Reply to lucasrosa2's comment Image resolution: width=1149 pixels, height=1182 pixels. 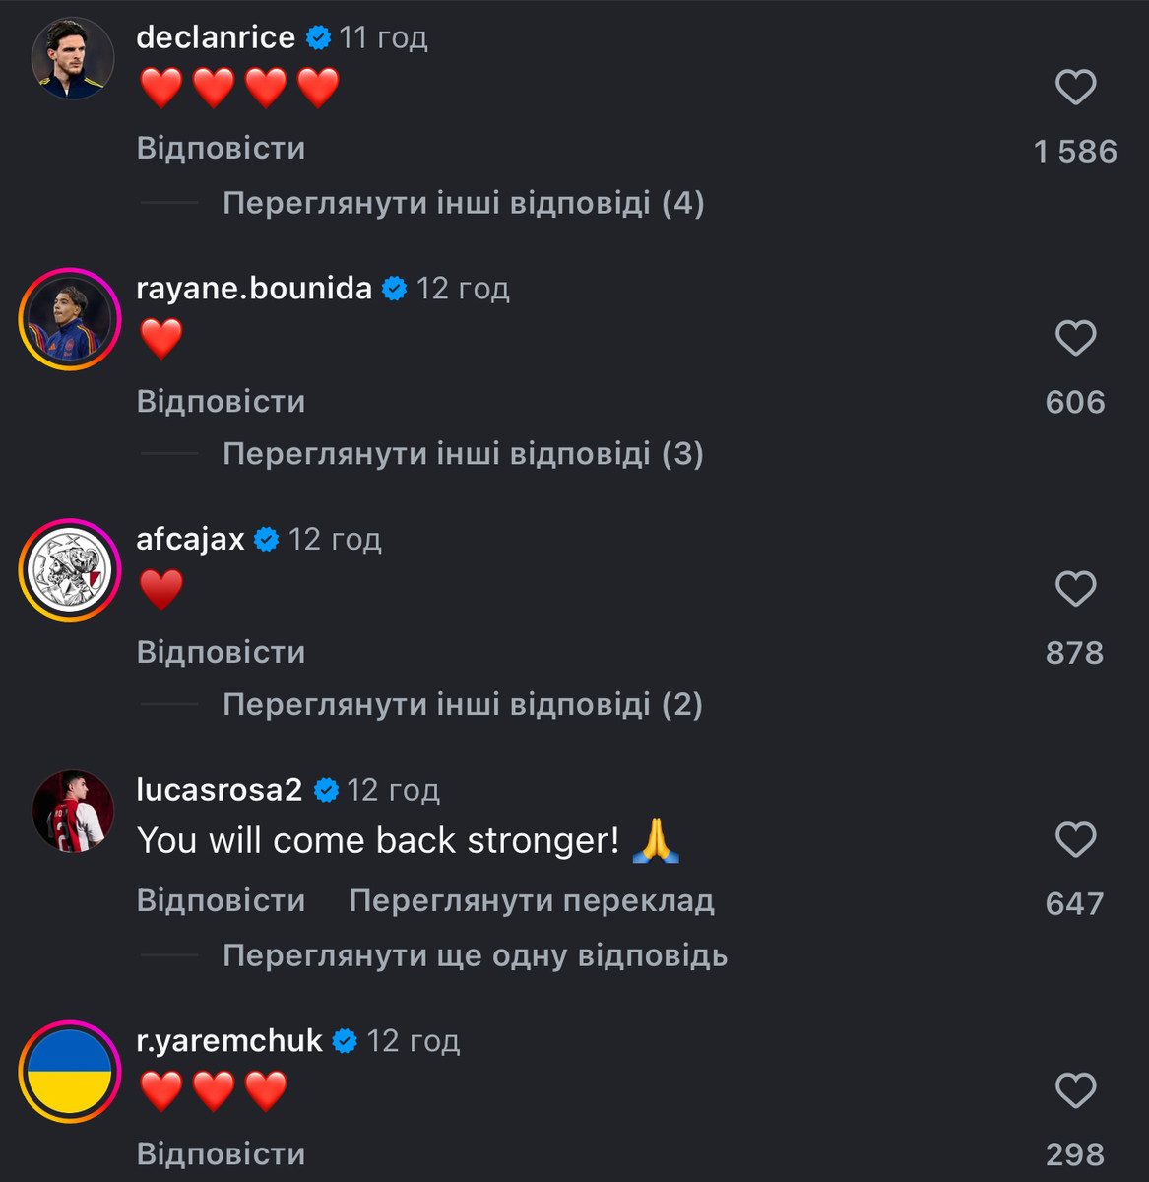click(x=221, y=901)
